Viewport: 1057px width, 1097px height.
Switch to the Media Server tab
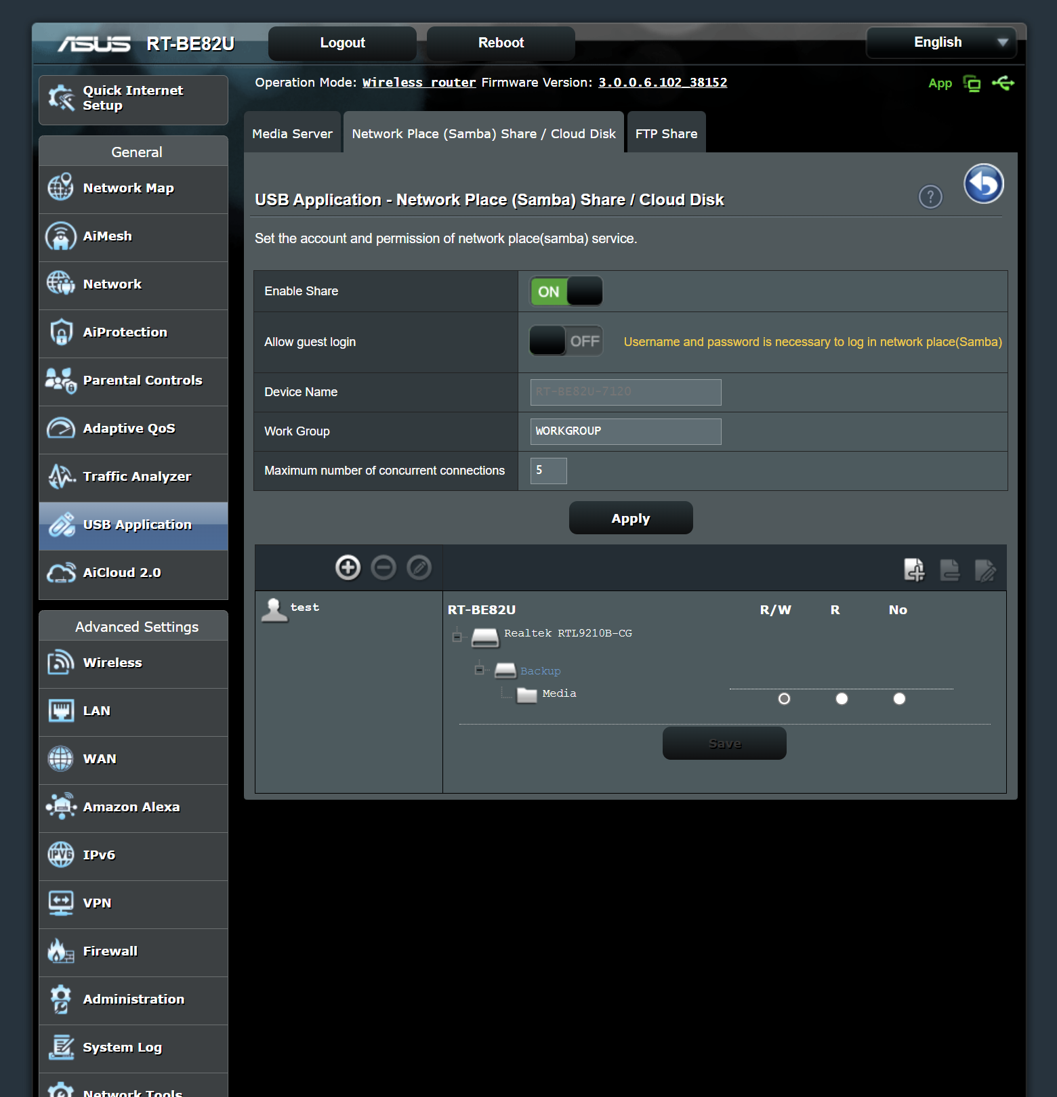293,133
